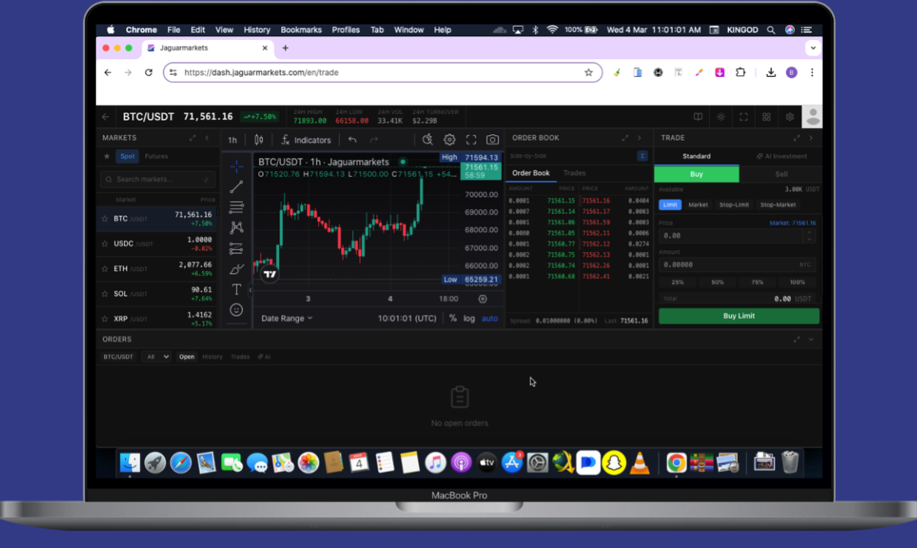Image resolution: width=917 pixels, height=548 pixels.
Task: Toggle percent scale on chart
Action: [453, 318]
